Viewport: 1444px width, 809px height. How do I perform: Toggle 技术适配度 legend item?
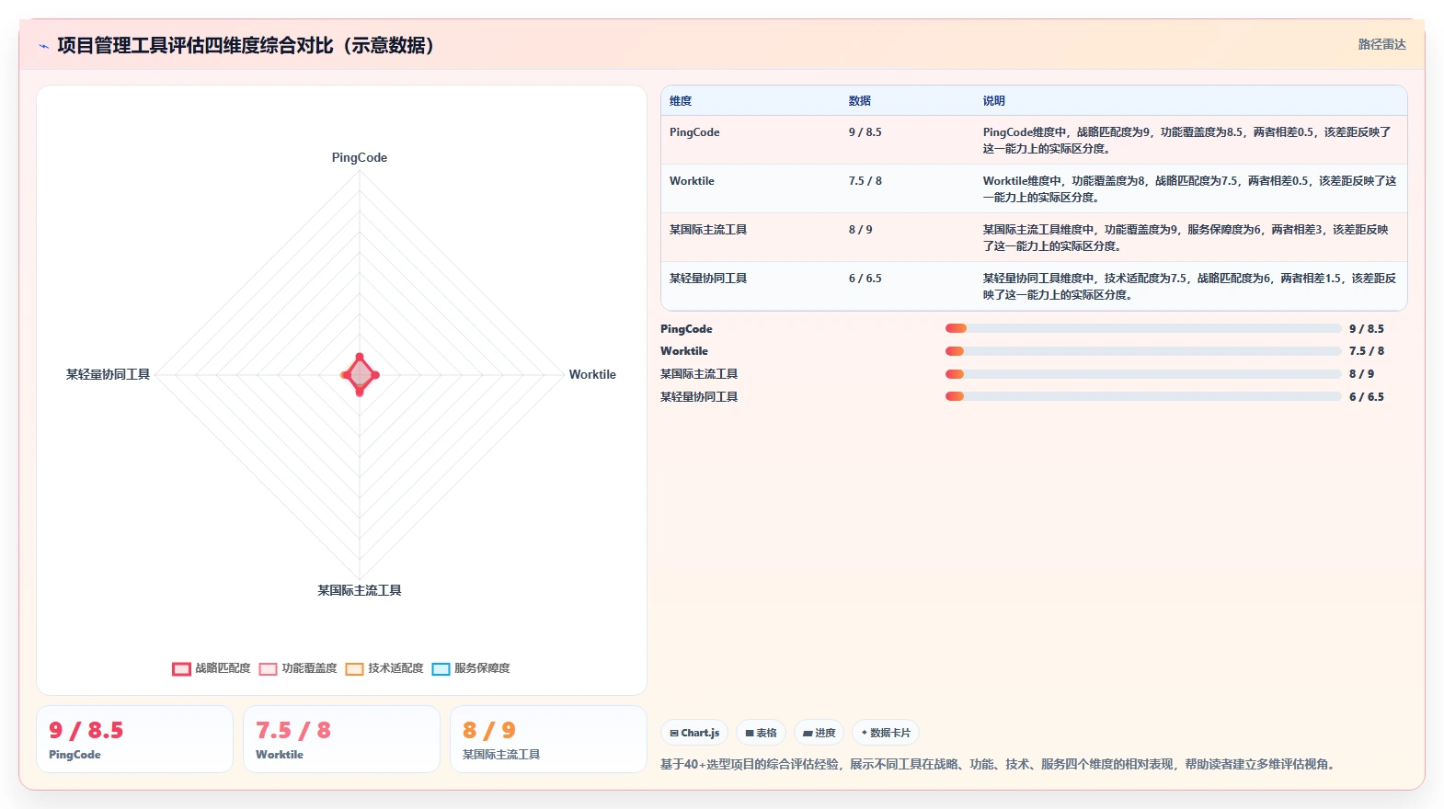384,668
